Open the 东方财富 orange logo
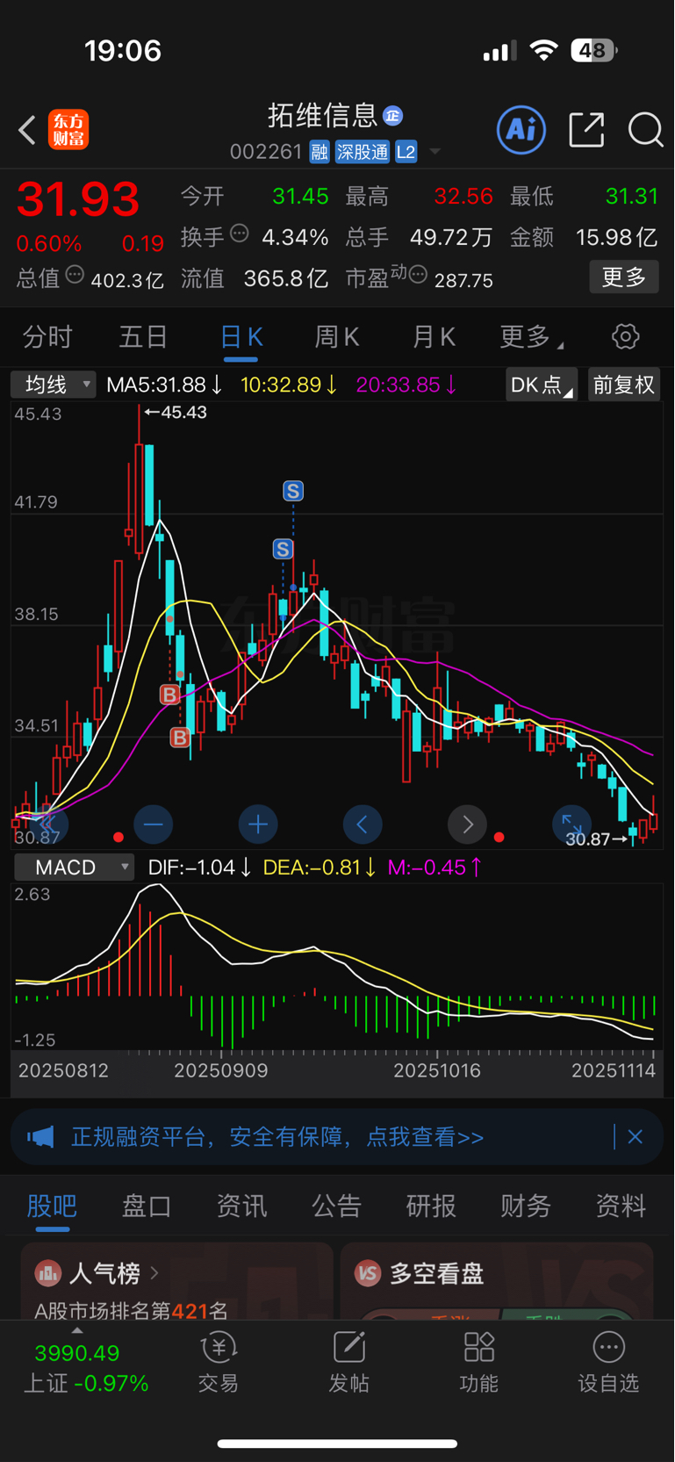The image size is (675, 1462). pyautogui.click(x=68, y=130)
